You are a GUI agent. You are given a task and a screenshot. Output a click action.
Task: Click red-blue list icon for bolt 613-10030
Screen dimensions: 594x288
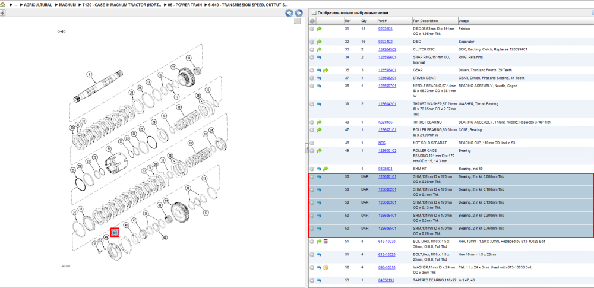tap(326, 242)
